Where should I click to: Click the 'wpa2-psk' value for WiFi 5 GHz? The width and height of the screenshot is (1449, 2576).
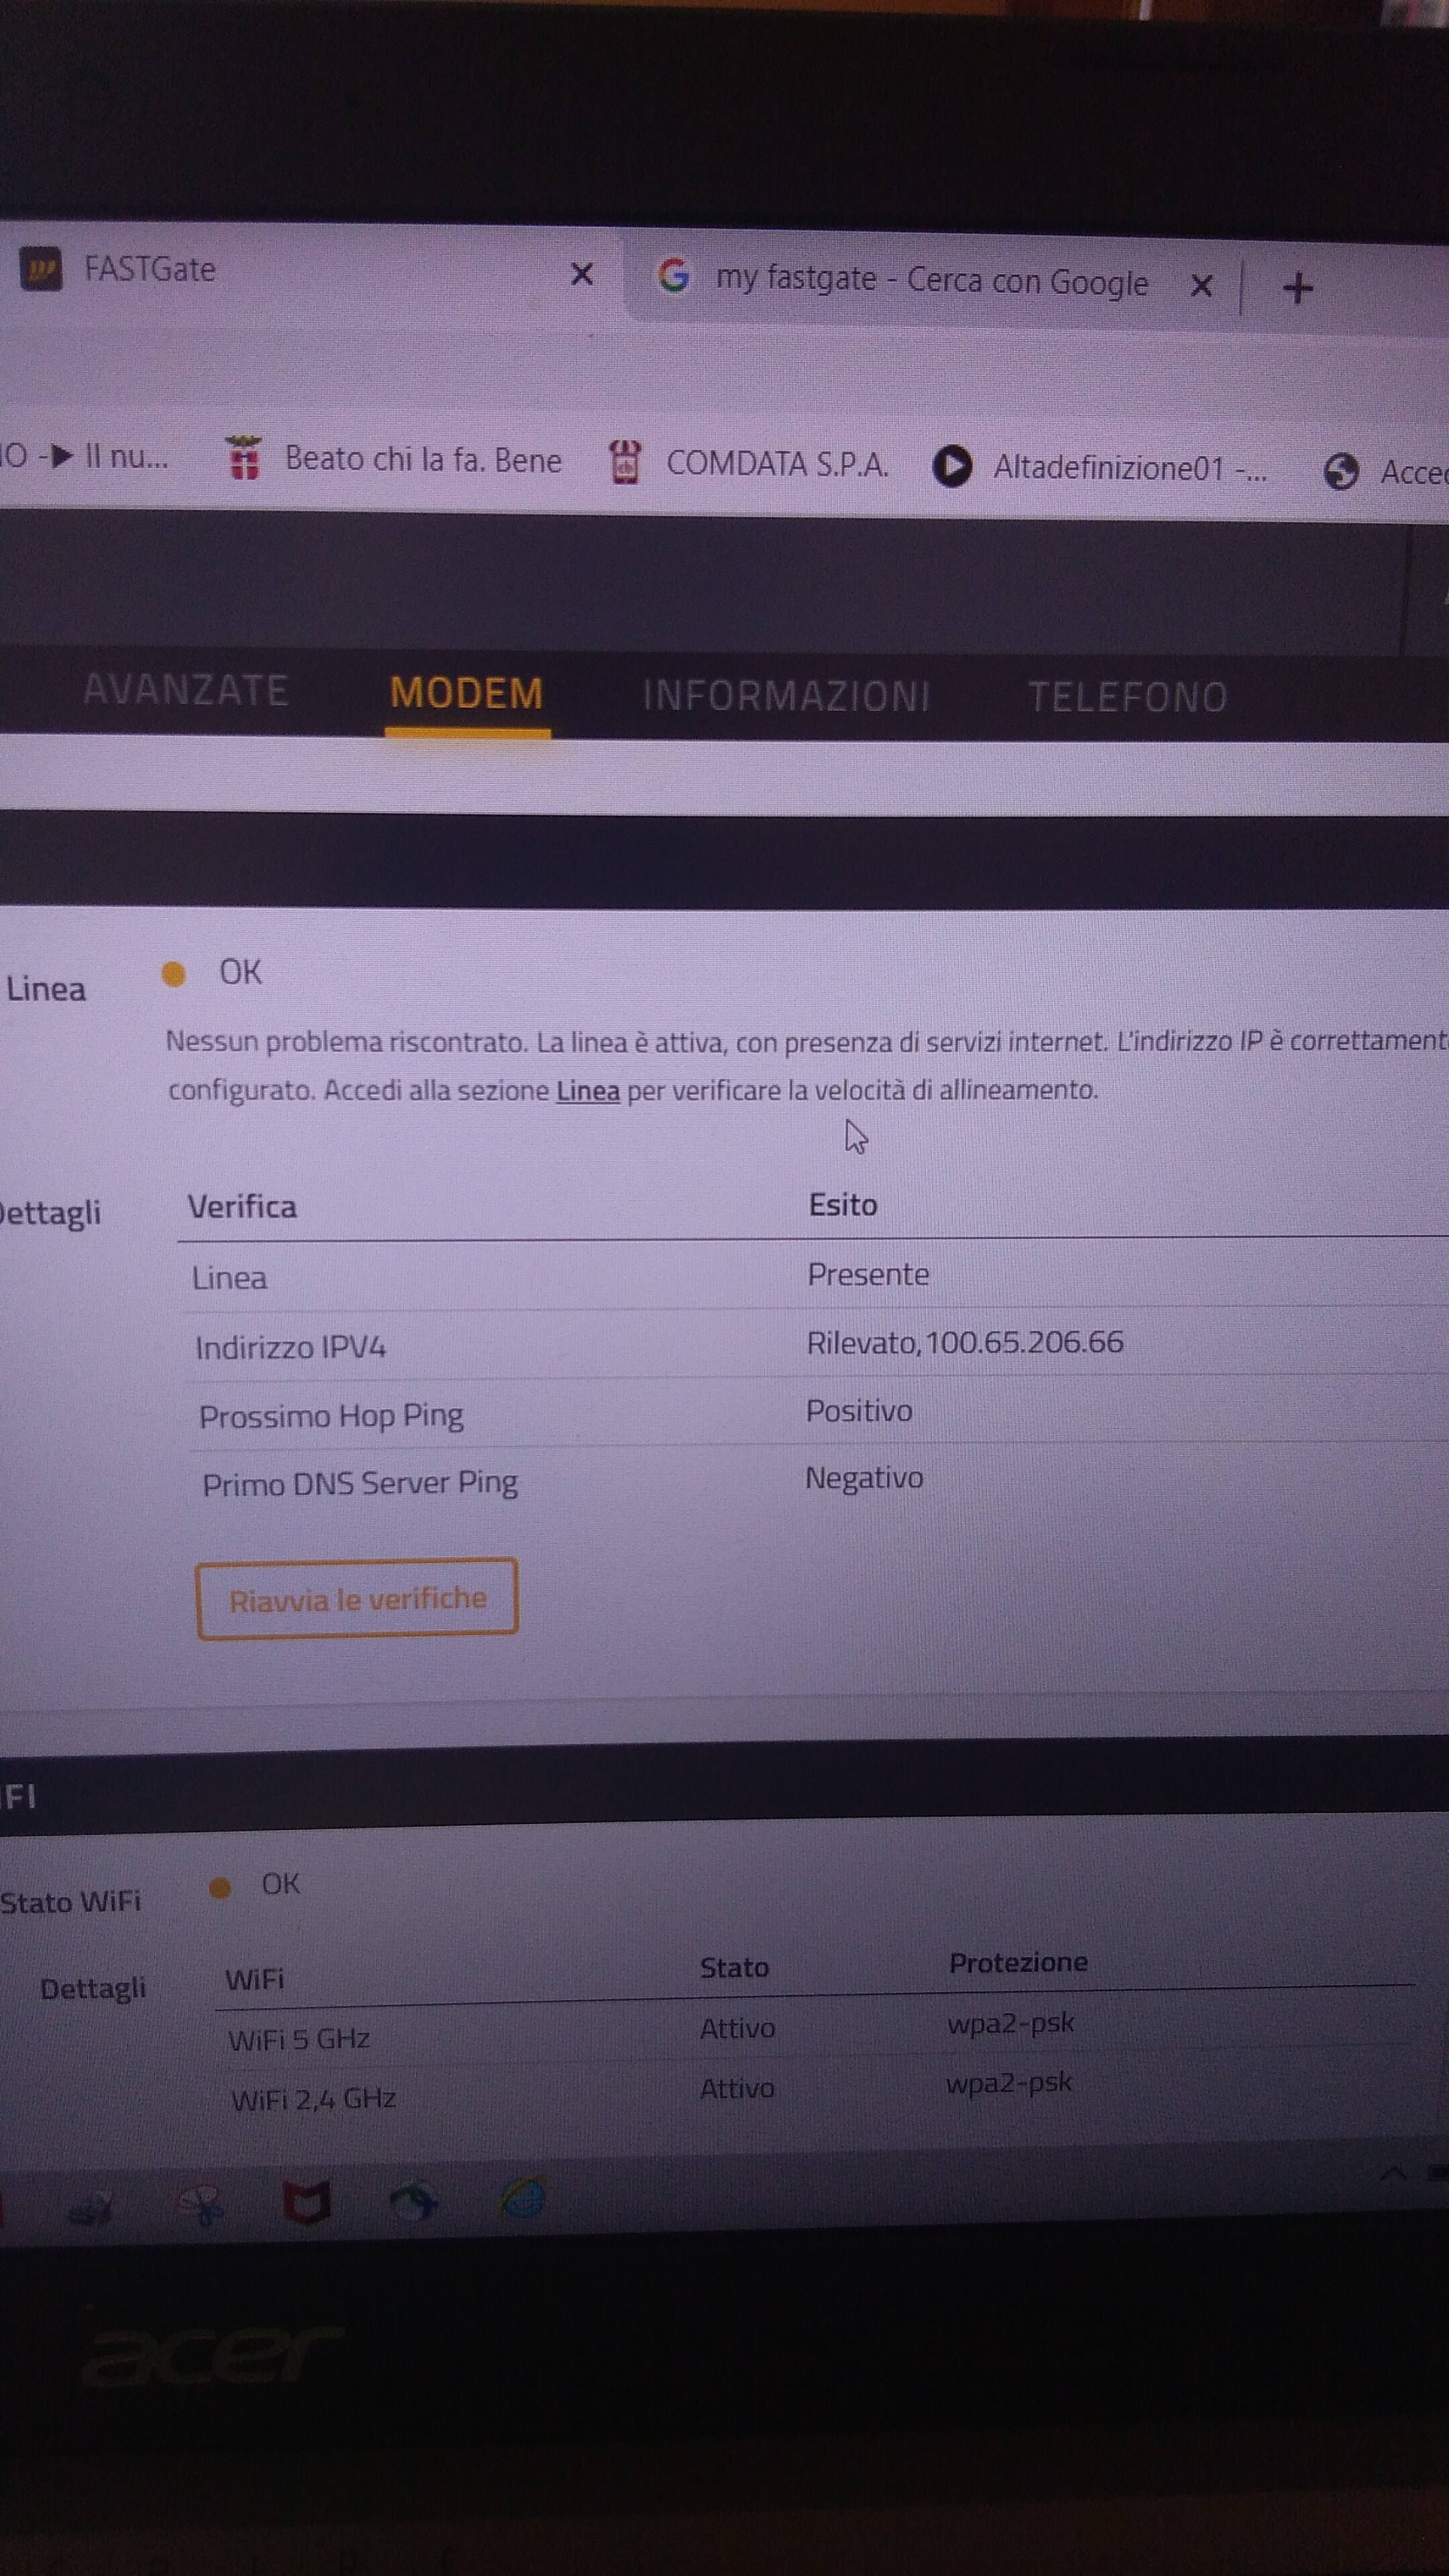click(1011, 2024)
